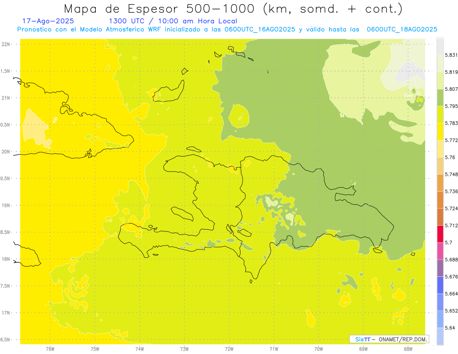The image size is (458, 354).
Task: Click the 76W longitude label
Action: coord(50,349)
